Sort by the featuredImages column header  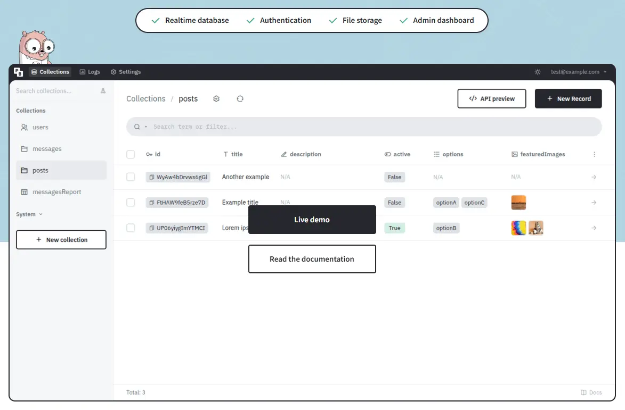(x=538, y=154)
